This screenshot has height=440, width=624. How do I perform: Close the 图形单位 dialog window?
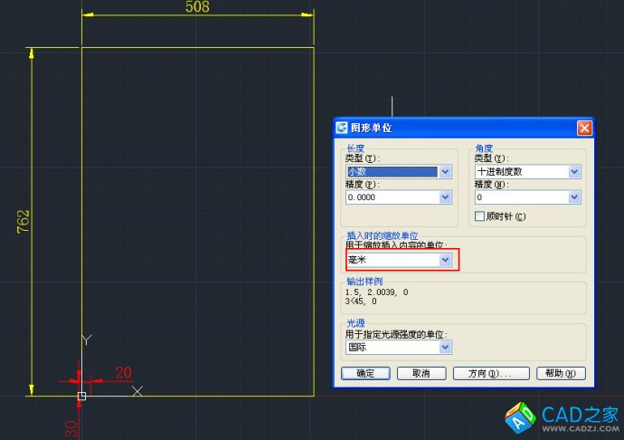(584, 128)
